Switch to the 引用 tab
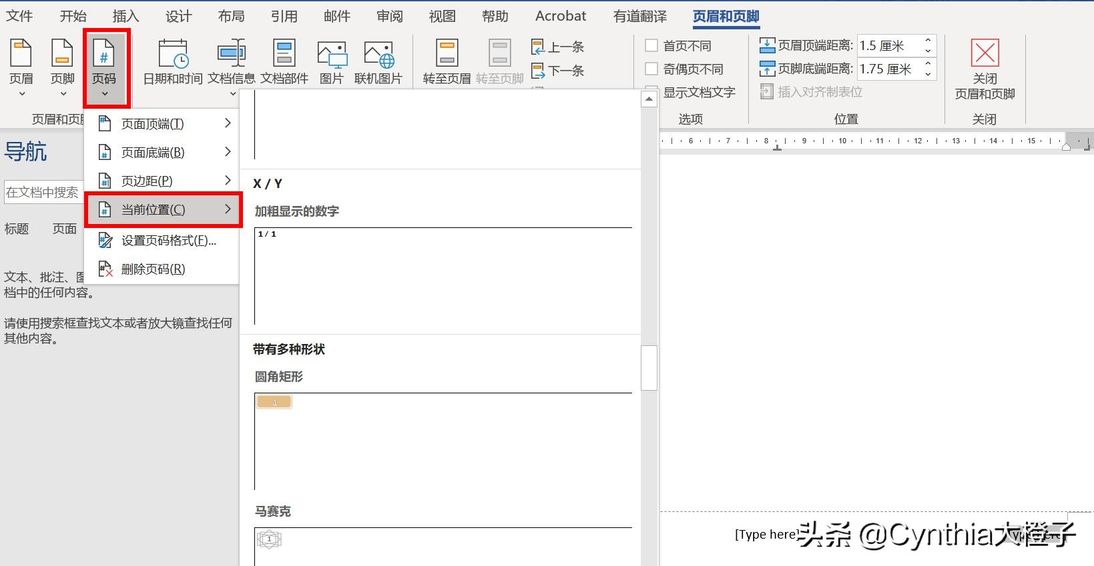The height and width of the screenshot is (566, 1094). click(284, 16)
